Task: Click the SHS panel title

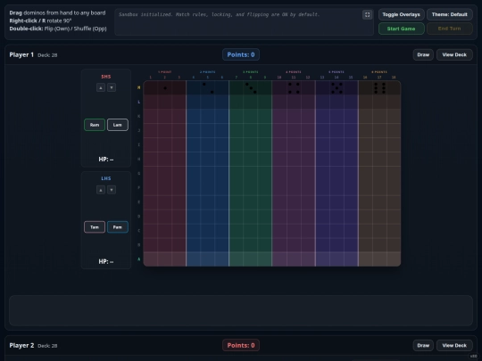Action: (106, 77)
